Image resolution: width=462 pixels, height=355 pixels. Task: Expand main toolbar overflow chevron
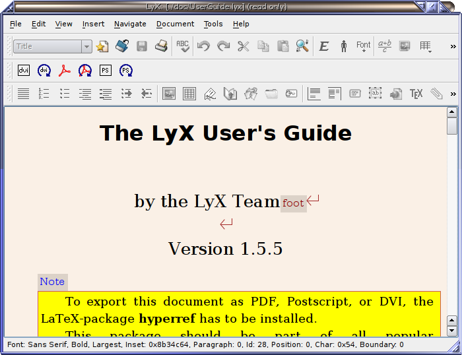tap(453, 46)
